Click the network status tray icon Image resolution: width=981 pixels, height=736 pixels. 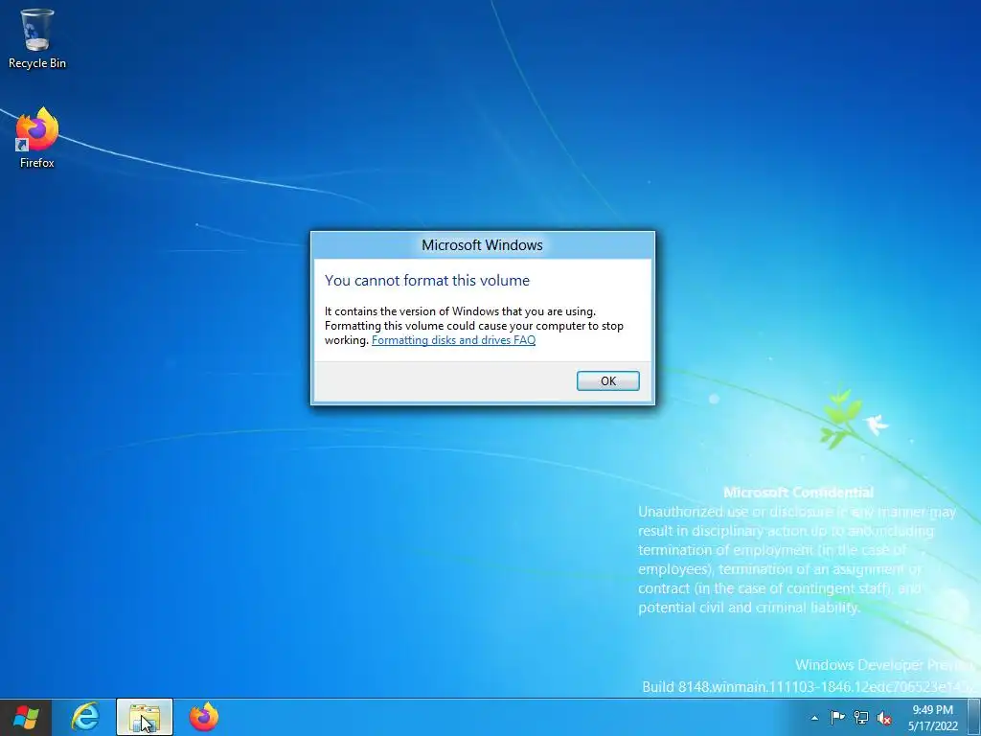[x=861, y=717]
